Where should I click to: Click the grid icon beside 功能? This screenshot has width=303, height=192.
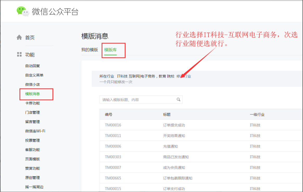19,54
